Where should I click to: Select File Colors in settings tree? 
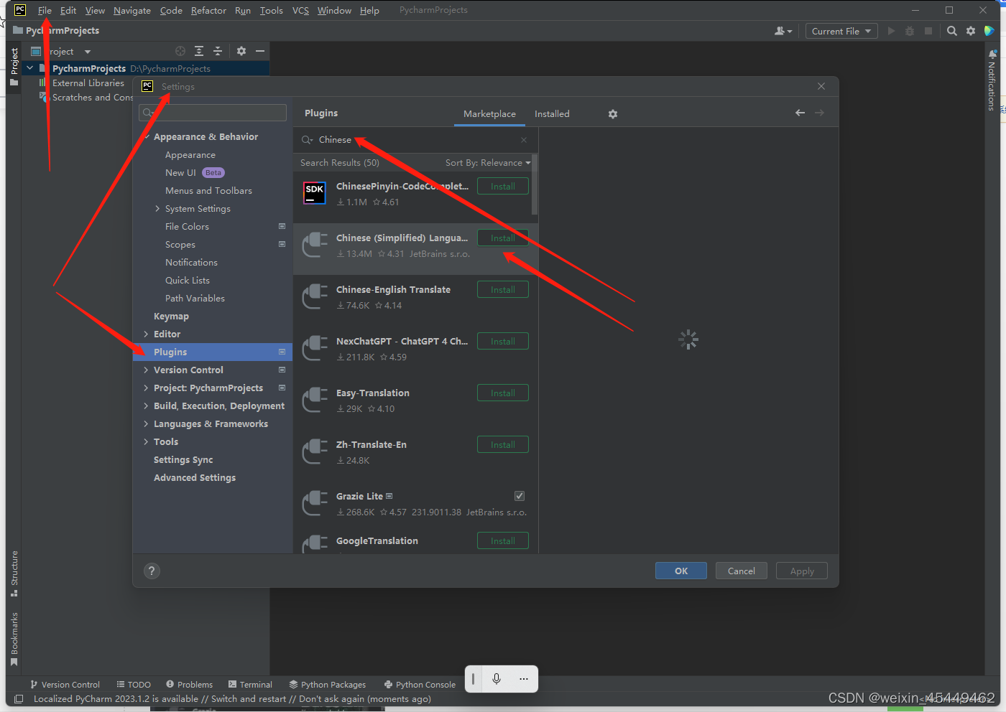coord(187,227)
